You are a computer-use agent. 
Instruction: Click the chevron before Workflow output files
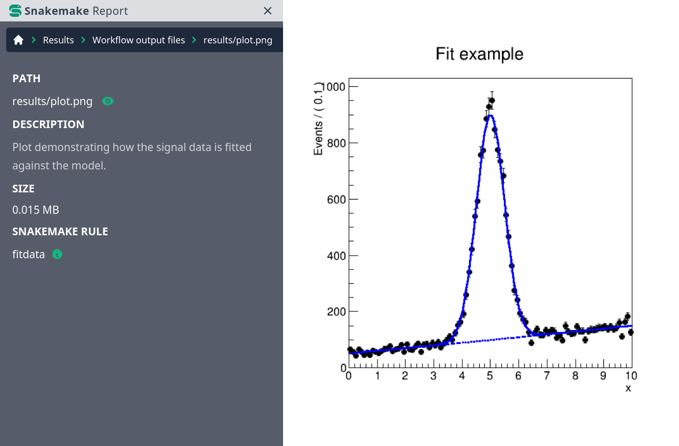coord(83,40)
